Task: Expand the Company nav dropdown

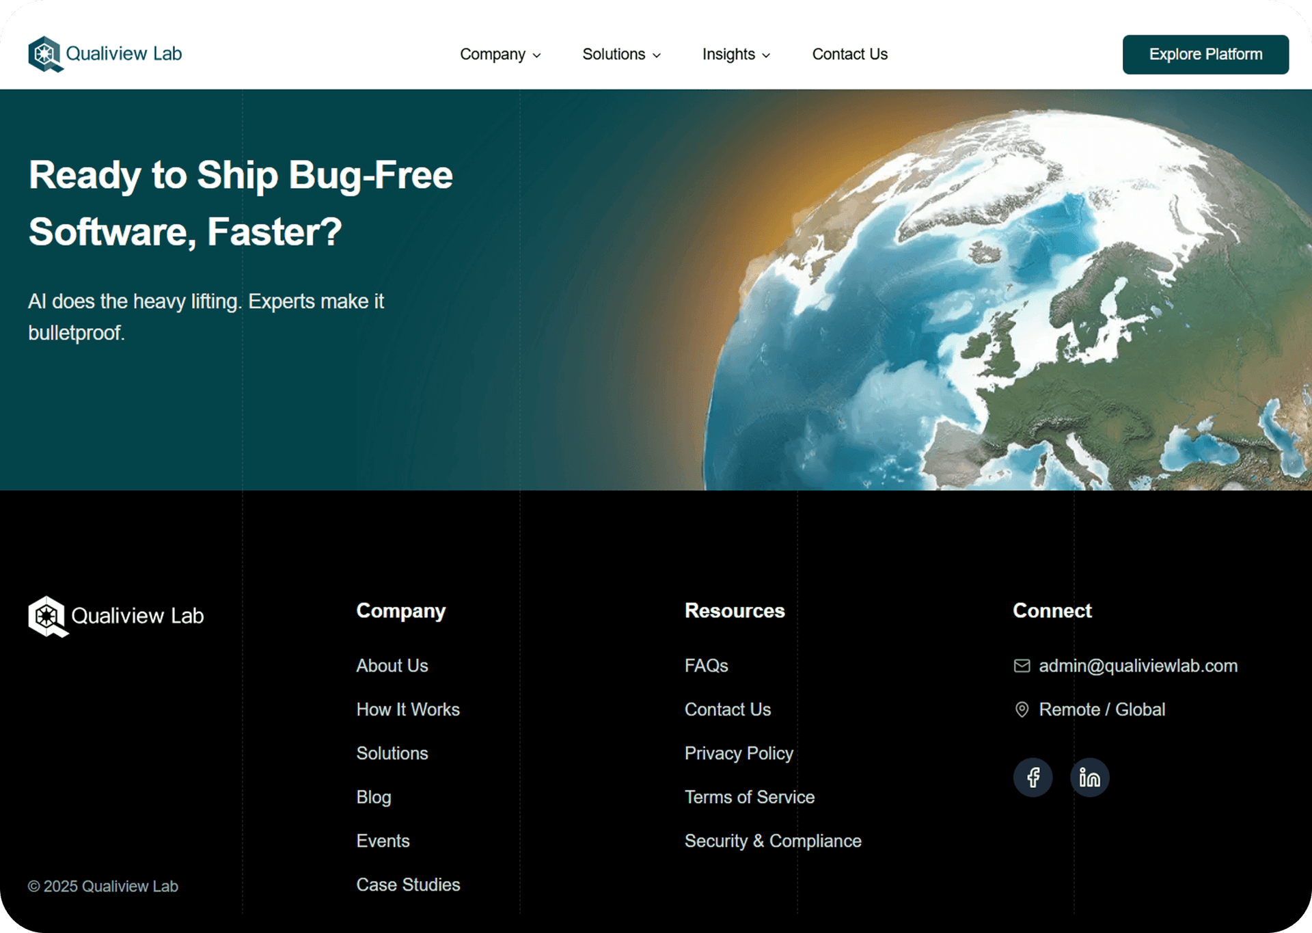Action: [x=500, y=54]
